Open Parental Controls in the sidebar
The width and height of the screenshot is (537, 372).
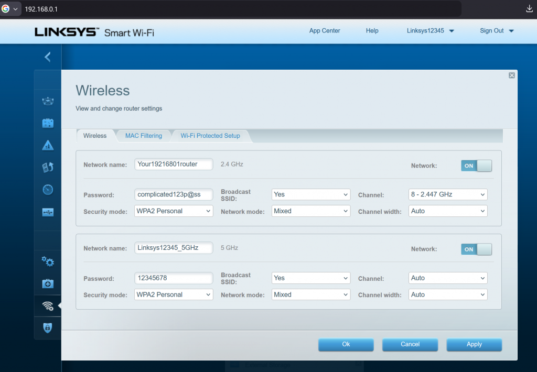pyautogui.click(x=48, y=145)
